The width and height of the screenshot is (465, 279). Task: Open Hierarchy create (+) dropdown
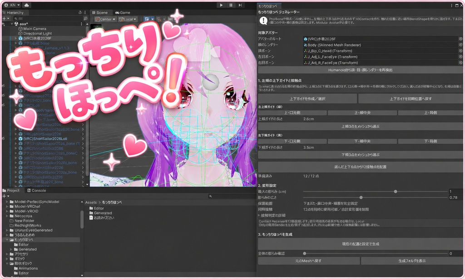[5, 18]
